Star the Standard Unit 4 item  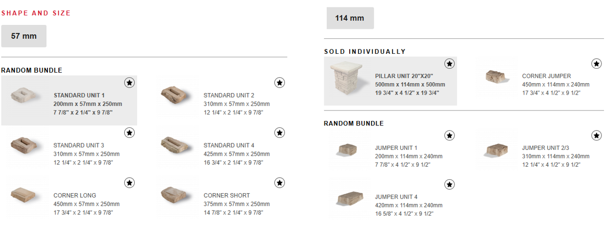(280, 132)
